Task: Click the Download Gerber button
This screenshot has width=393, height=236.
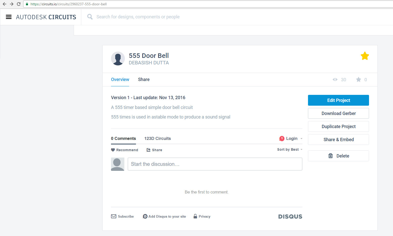Action: pyautogui.click(x=339, y=113)
